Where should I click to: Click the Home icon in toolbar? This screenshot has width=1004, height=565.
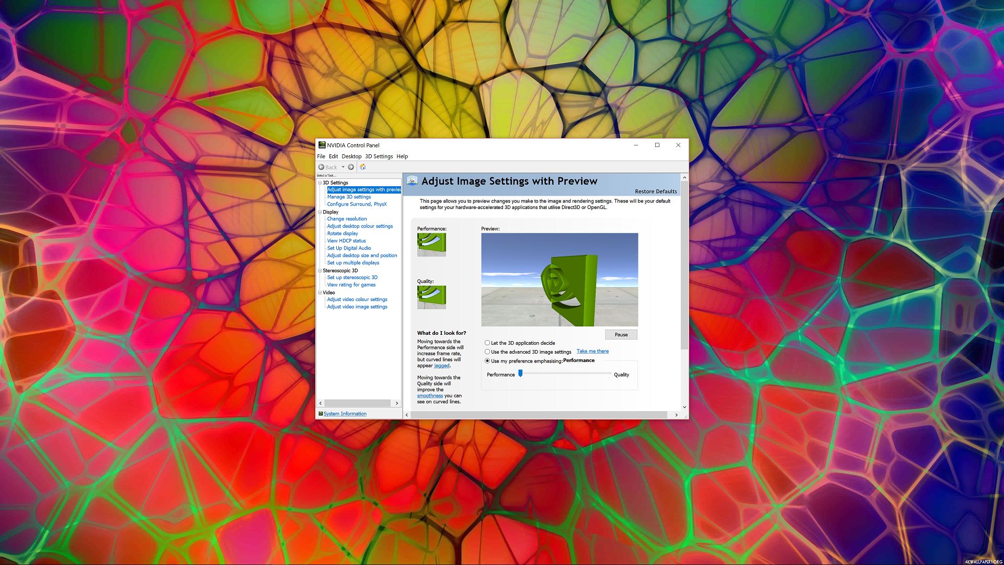click(x=363, y=167)
